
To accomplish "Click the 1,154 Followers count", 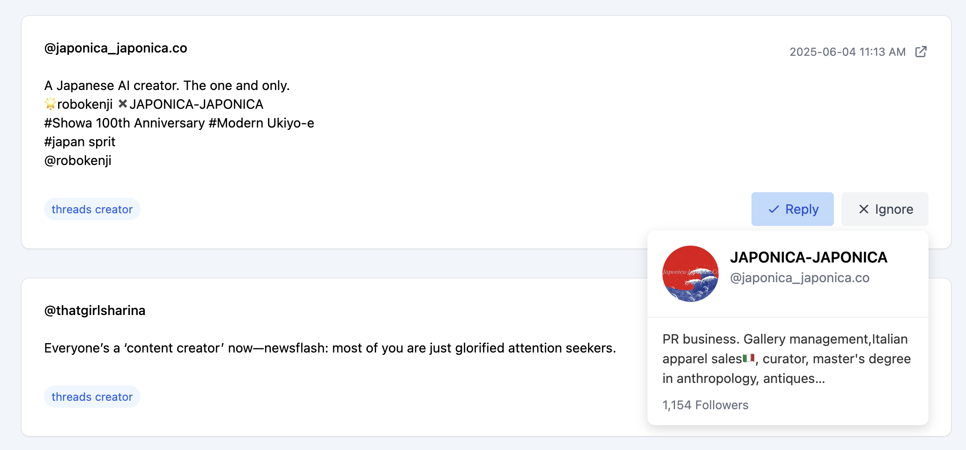I will click(705, 405).
